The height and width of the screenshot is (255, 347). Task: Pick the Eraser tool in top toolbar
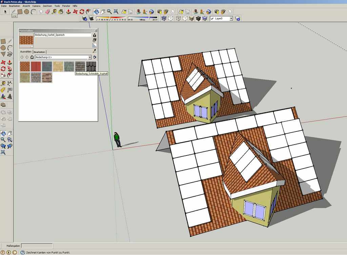pyautogui.click(x=47, y=12)
